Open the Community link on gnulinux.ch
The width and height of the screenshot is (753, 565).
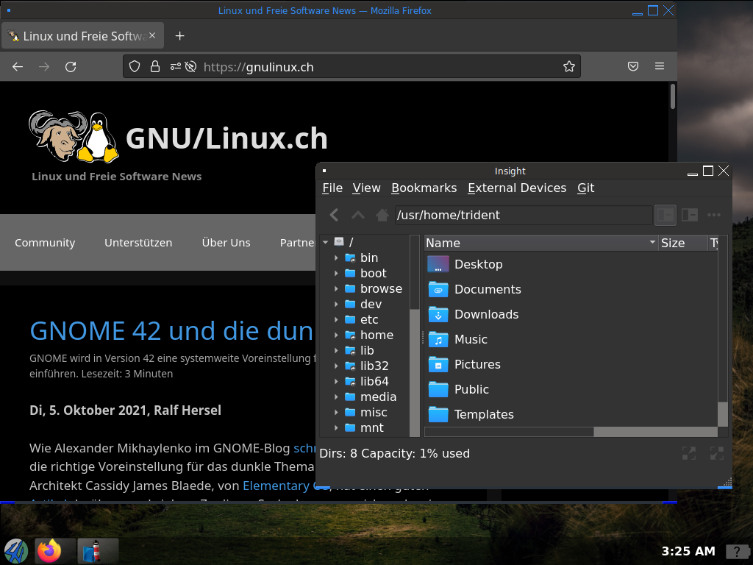45,243
